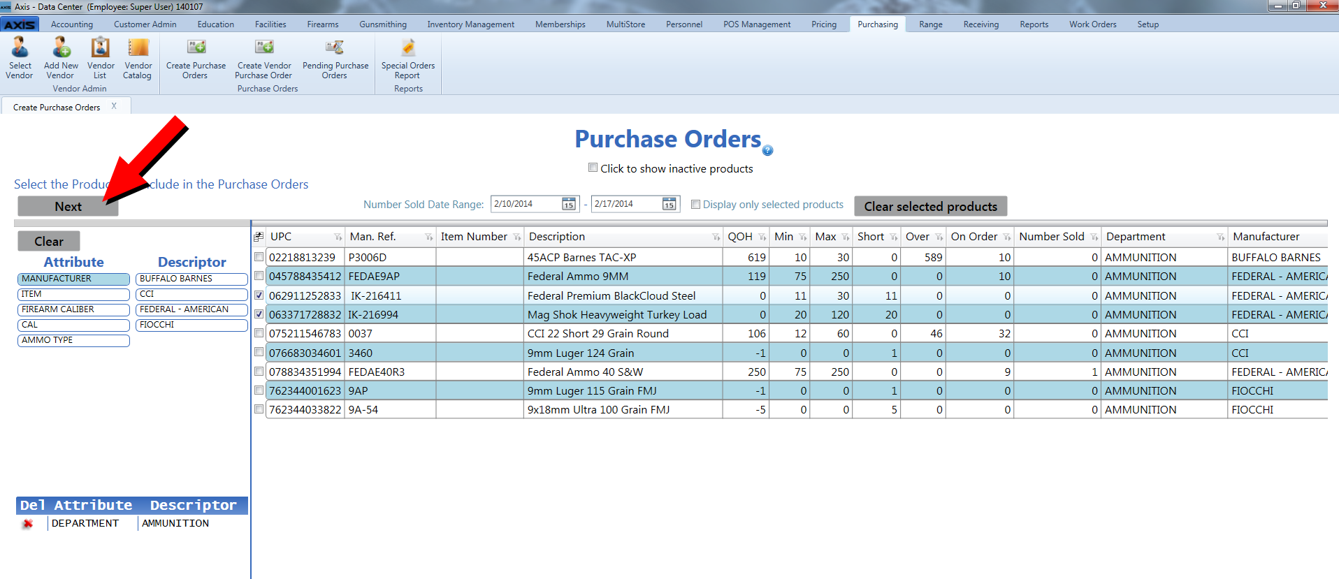Open Pending Purchase Orders
The image size is (1339, 579).
(x=335, y=58)
